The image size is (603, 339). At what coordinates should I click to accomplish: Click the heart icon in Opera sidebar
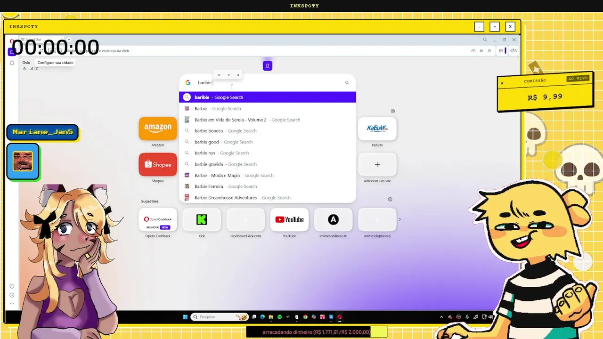pyautogui.click(x=12, y=286)
